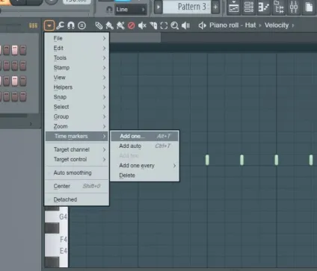Select the Paint brush tool
The height and width of the screenshot is (271, 317).
110,25
